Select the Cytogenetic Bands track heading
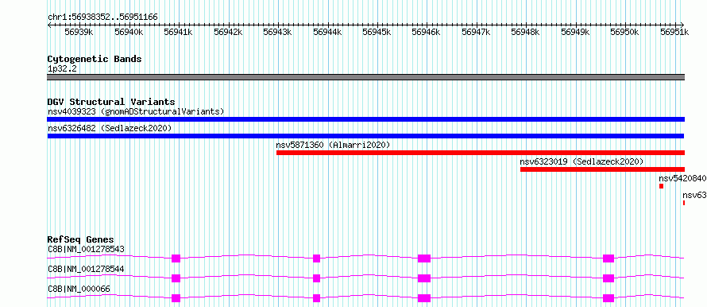The height and width of the screenshot is (307, 707). point(95,59)
